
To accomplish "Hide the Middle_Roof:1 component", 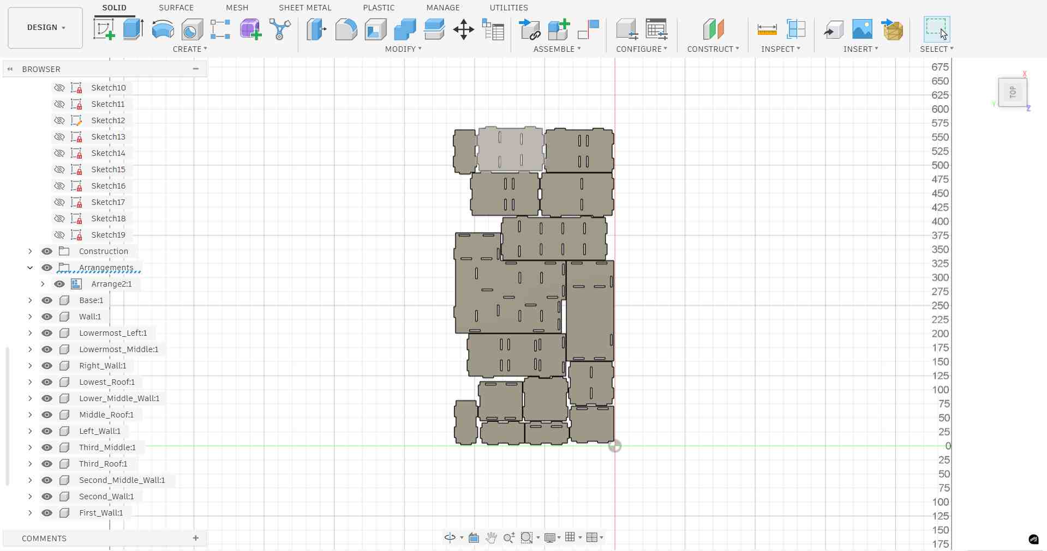I will click(47, 415).
